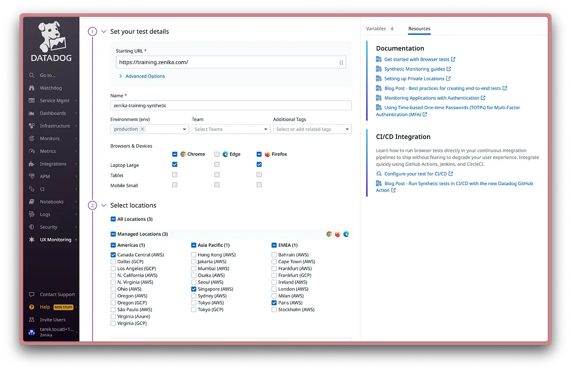The height and width of the screenshot is (371, 571).
Task: Open Metrics in the sidebar
Action: pos(48,151)
